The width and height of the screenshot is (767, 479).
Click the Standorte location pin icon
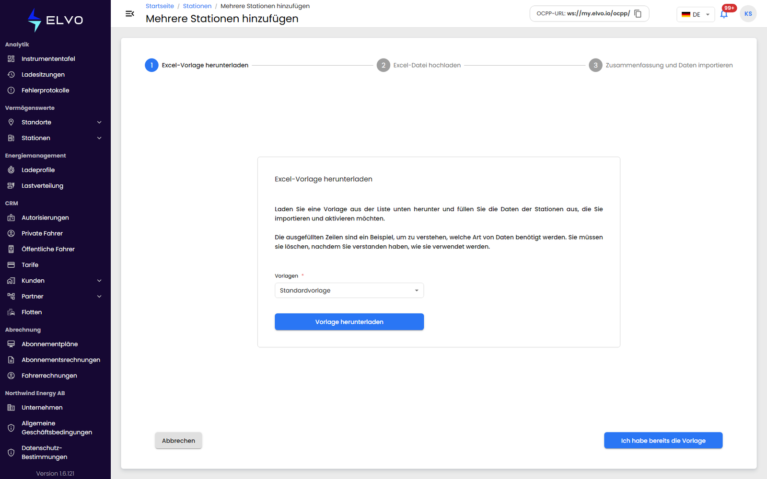(11, 122)
